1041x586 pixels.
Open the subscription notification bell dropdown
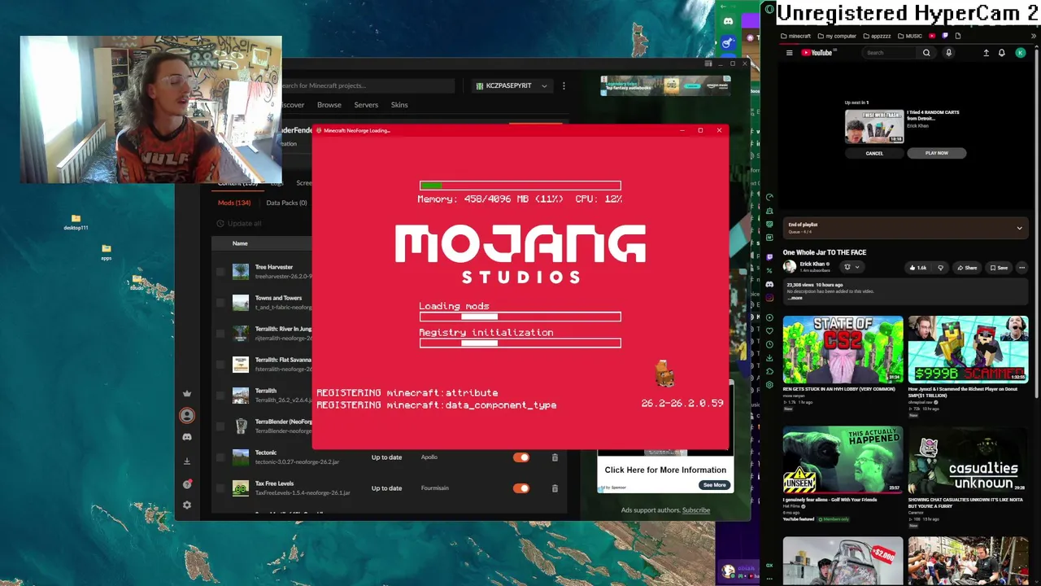(851, 267)
